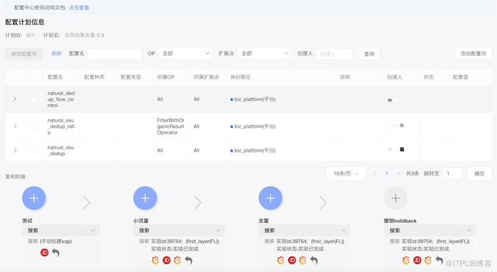Expand the natural_dedup_flow_control row details
This screenshot has width=497, height=272.
[15, 99]
